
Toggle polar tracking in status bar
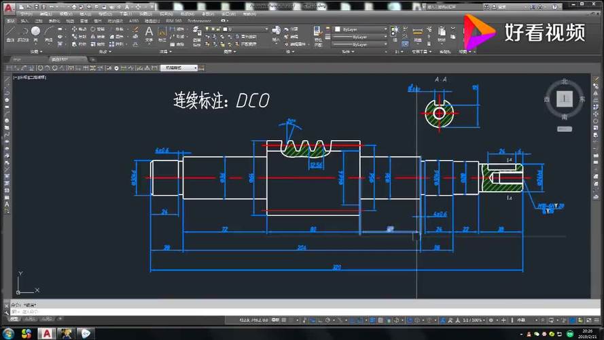(327, 320)
